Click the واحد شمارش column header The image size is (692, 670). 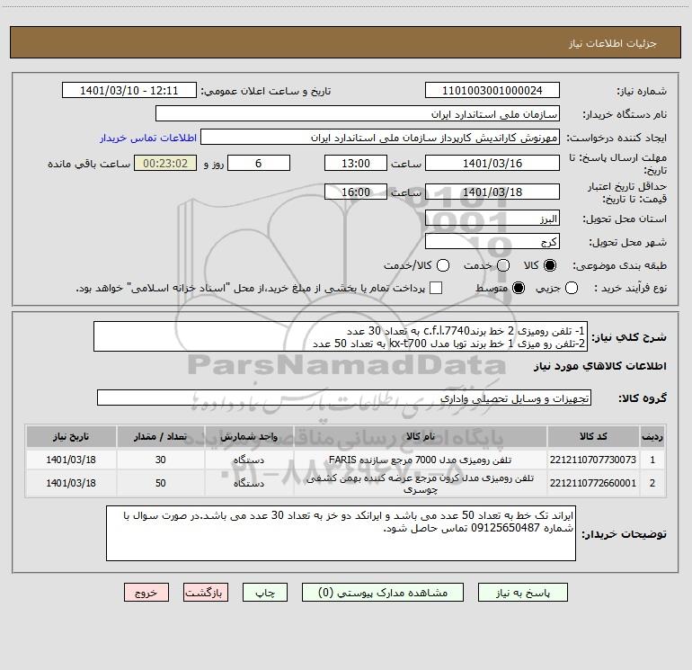pos(249,436)
